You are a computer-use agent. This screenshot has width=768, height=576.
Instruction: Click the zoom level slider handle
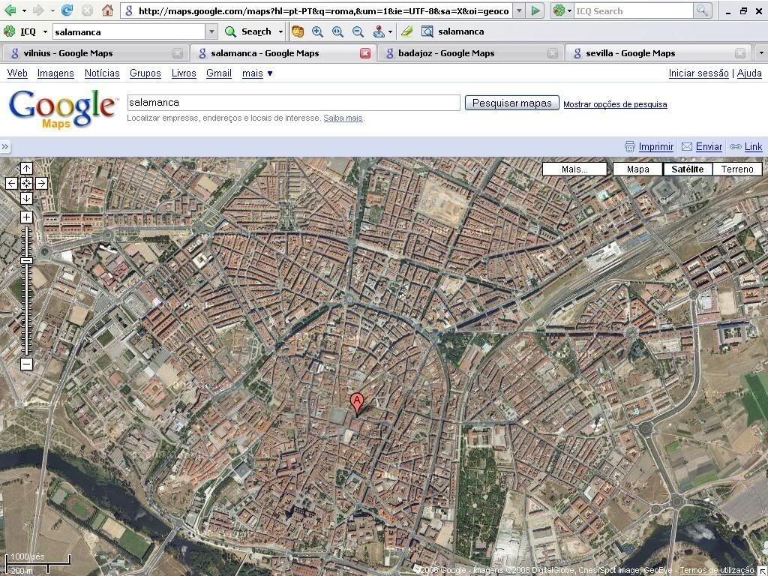(x=26, y=260)
